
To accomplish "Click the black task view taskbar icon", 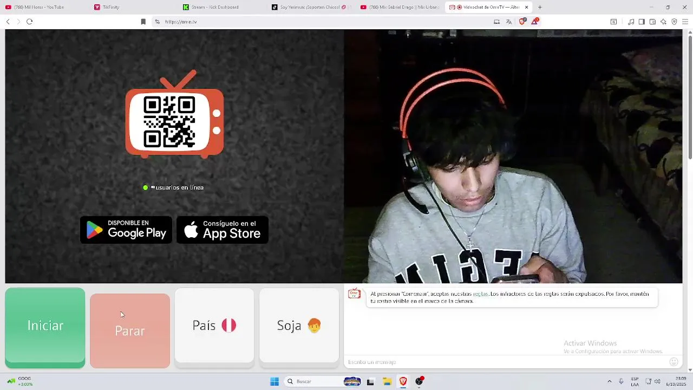I will point(370,381).
